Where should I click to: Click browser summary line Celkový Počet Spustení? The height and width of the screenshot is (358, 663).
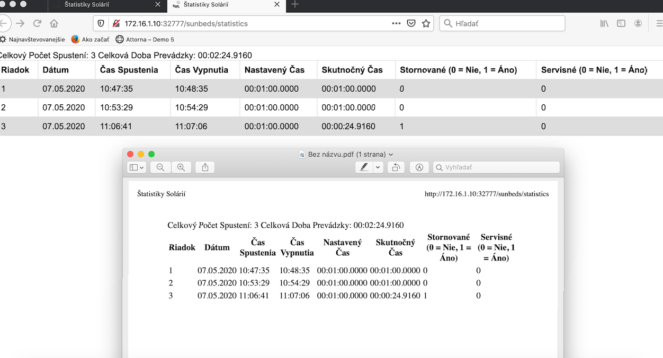pyautogui.click(x=126, y=56)
